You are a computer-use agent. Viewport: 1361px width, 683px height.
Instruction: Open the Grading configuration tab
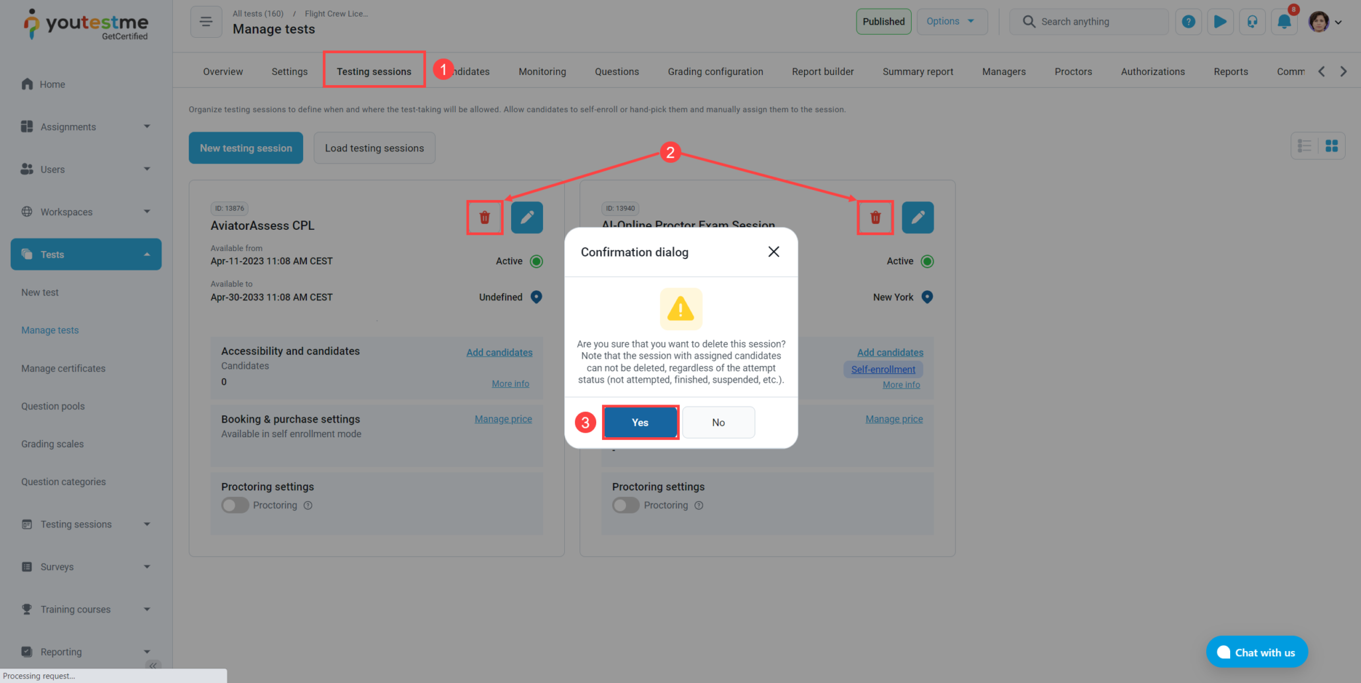coord(715,72)
